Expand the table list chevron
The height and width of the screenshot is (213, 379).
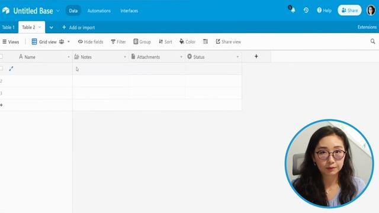pyautogui.click(x=52, y=28)
